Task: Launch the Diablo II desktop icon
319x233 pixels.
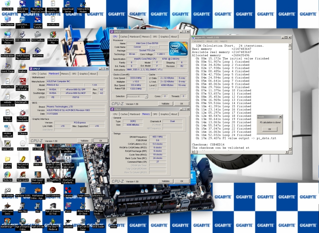Action: tap(38, 161)
